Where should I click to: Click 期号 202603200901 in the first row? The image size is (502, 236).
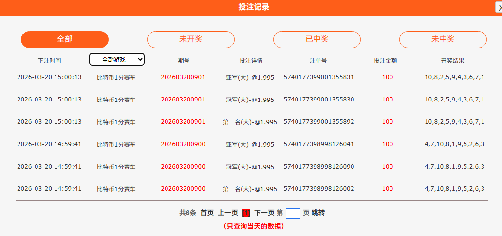[183, 77]
